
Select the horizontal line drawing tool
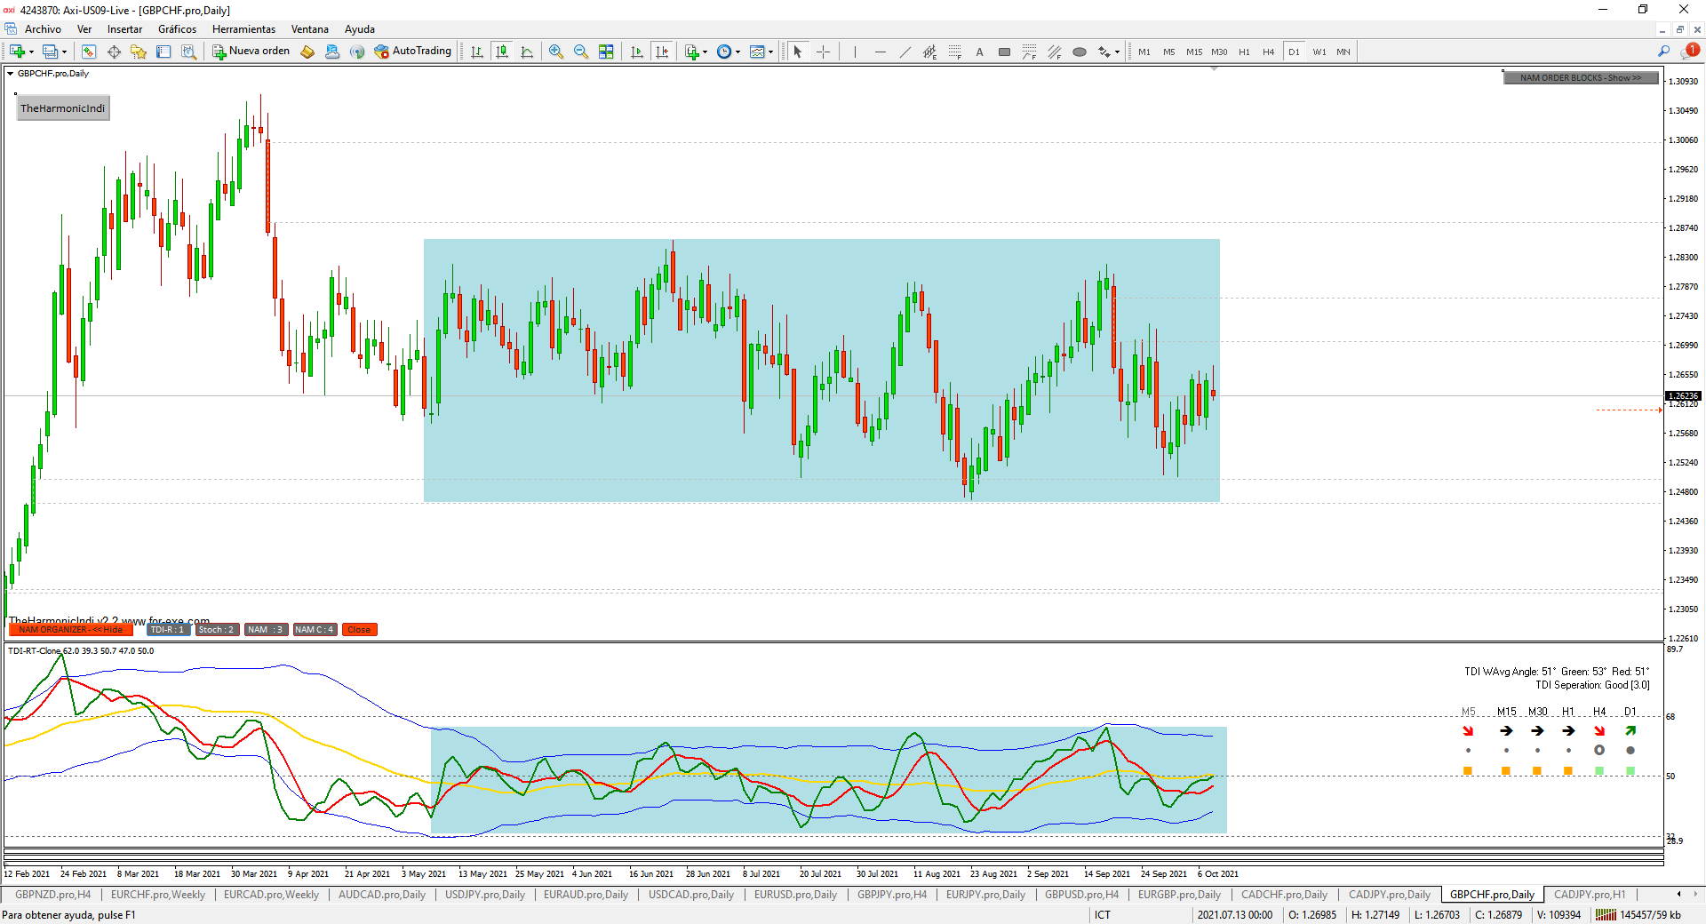click(880, 52)
